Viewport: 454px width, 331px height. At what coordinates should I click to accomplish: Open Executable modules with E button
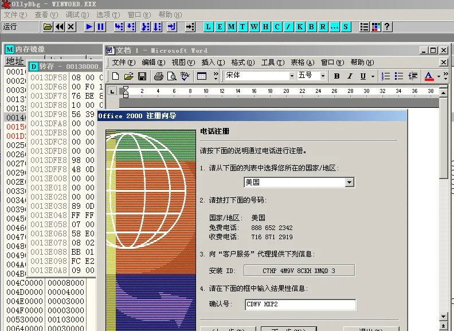220,27
